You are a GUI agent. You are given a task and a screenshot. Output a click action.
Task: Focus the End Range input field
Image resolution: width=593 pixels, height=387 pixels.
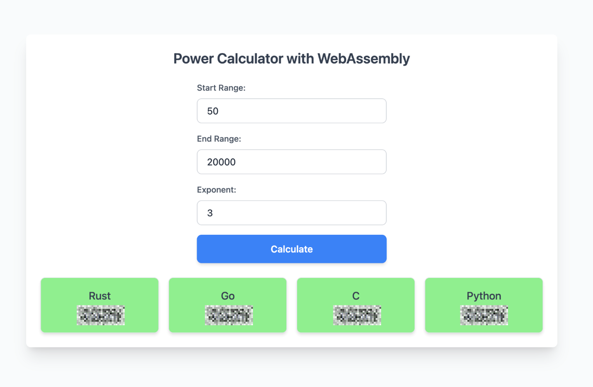pyautogui.click(x=292, y=162)
